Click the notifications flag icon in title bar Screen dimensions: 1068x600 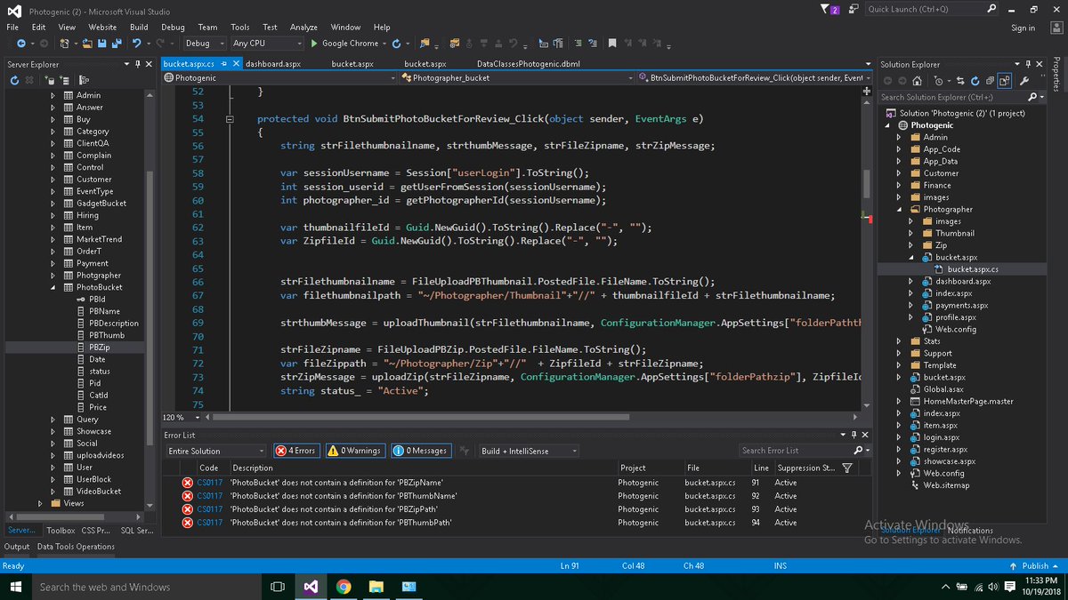(x=829, y=9)
